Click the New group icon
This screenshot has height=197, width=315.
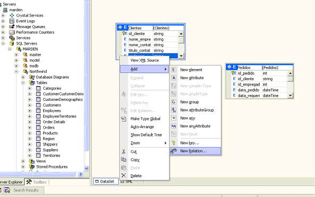(173, 102)
